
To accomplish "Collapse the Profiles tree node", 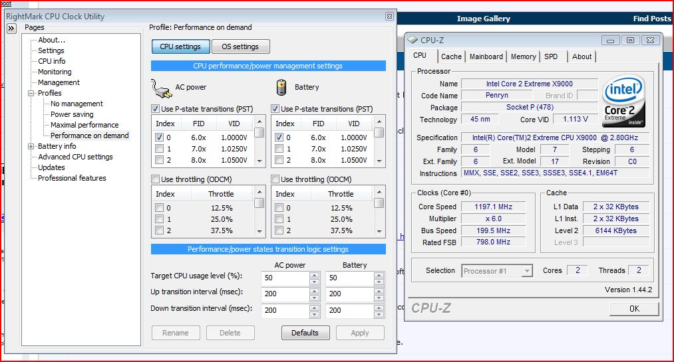I will 31,93.
